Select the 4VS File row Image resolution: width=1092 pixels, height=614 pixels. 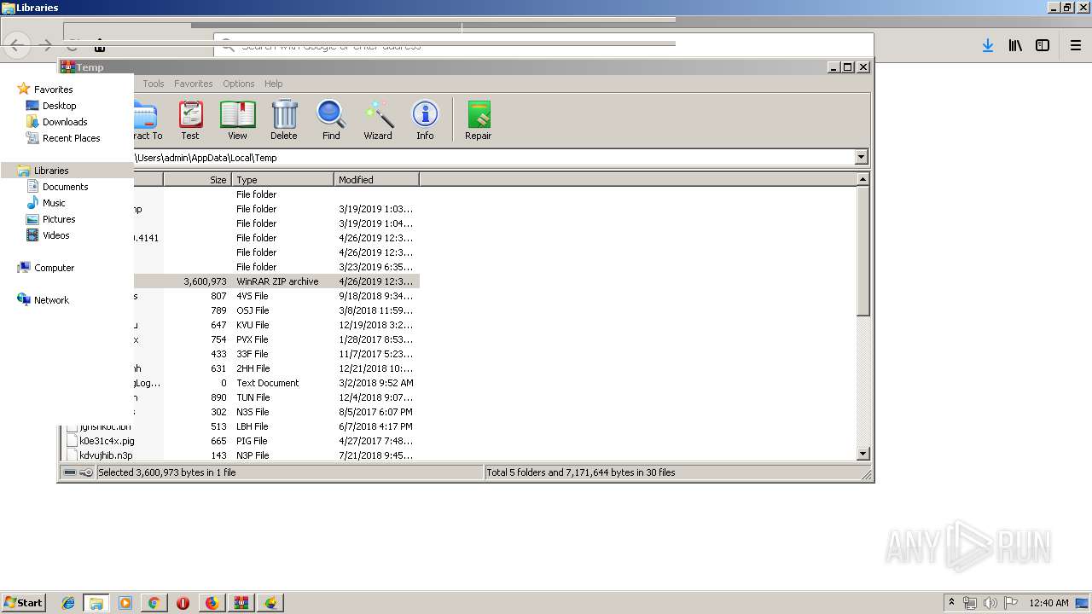pyautogui.click(x=276, y=296)
